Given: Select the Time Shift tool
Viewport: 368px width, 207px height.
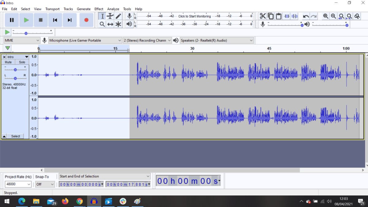Looking at the screenshot, I should click(x=110, y=24).
